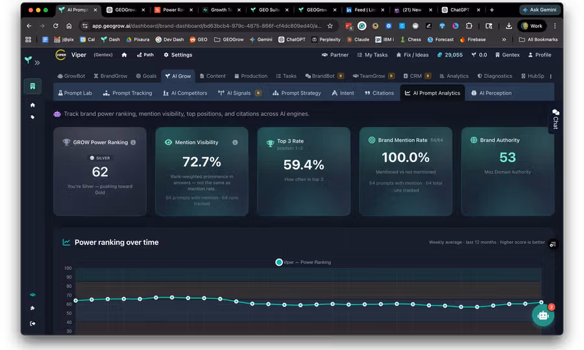Open the Chrome three-dot menu
Image resolution: width=584 pixels, height=350 pixels.
coord(555,26)
